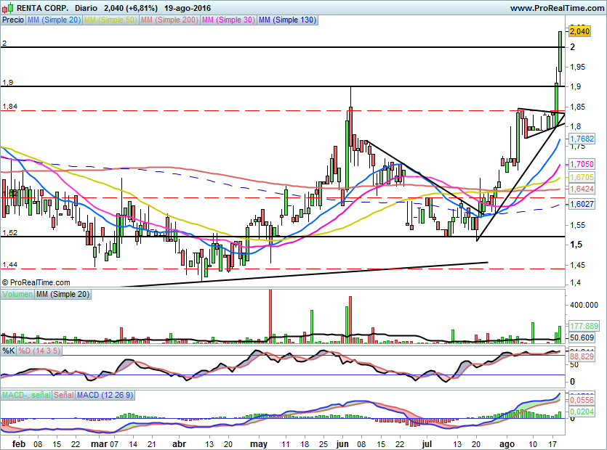The width and height of the screenshot is (607, 450).
Task: Click the 0,0204 MACD histogram value tag
Action: 582,412
